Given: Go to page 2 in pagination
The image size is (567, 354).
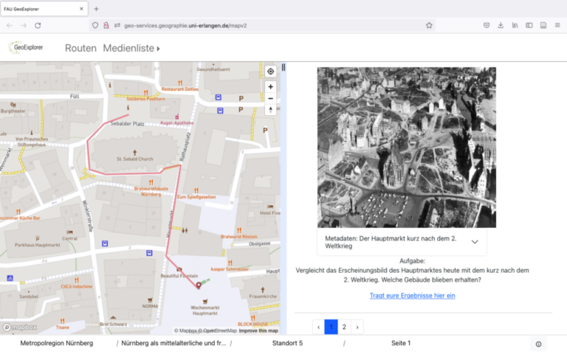Looking at the screenshot, I should [x=344, y=327].
